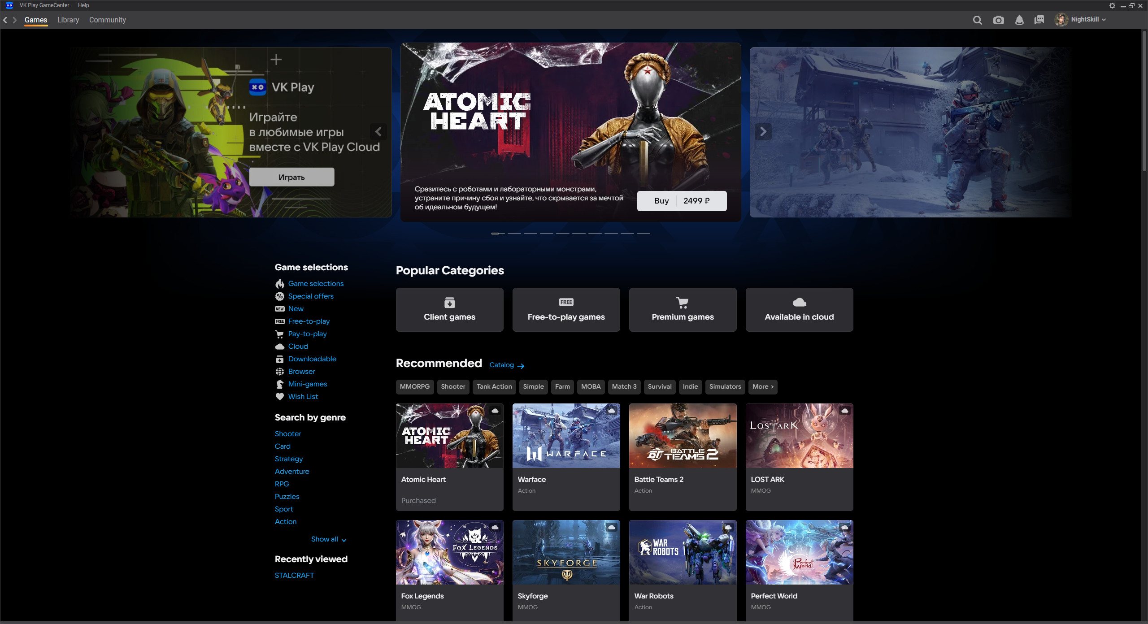Filter by the Tank Action tag
The height and width of the screenshot is (624, 1148).
tap(494, 387)
